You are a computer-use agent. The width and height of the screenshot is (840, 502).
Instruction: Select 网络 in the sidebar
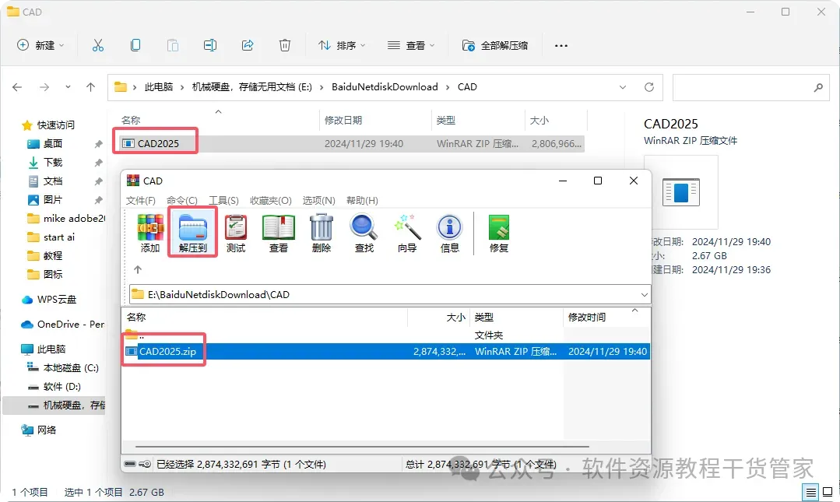tap(47, 430)
